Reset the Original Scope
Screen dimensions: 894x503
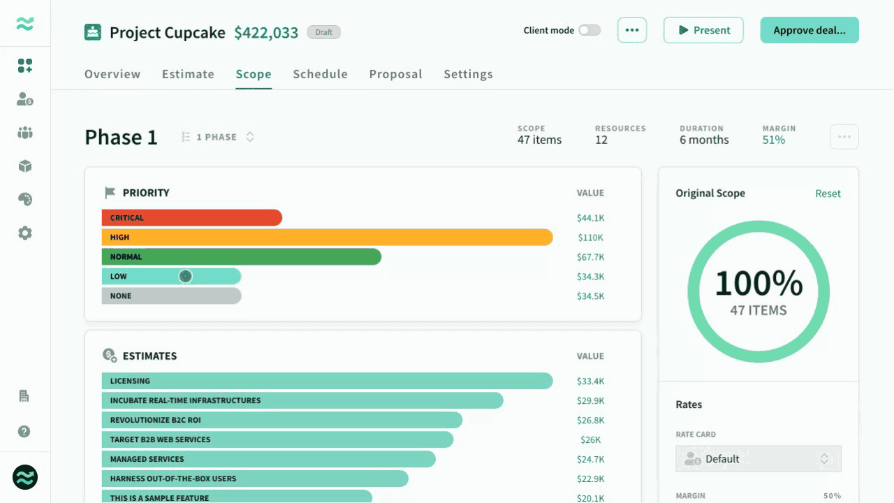828,194
